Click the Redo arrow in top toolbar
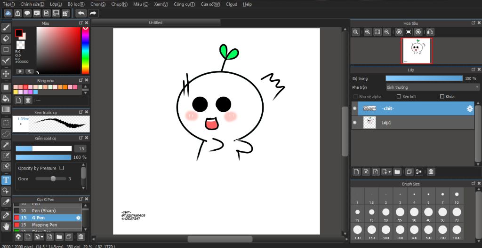 [x=93, y=13]
